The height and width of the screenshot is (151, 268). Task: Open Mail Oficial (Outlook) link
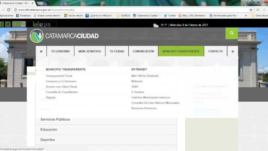[145, 76]
